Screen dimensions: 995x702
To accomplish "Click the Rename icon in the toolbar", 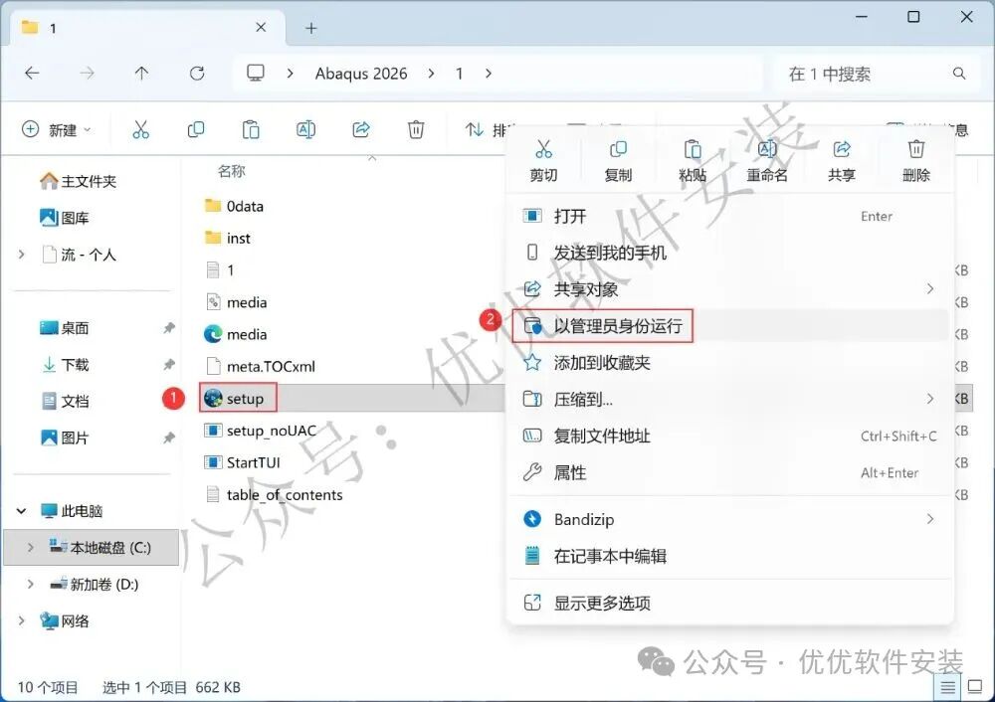I will pyautogui.click(x=305, y=130).
